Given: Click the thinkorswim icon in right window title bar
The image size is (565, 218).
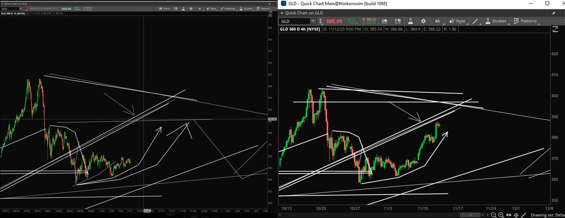Looking at the screenshot, I should point(283,3).
